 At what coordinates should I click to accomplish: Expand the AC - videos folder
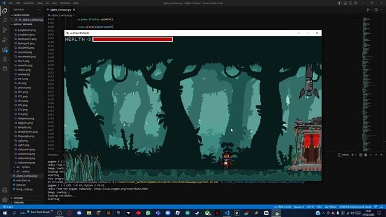23,171
